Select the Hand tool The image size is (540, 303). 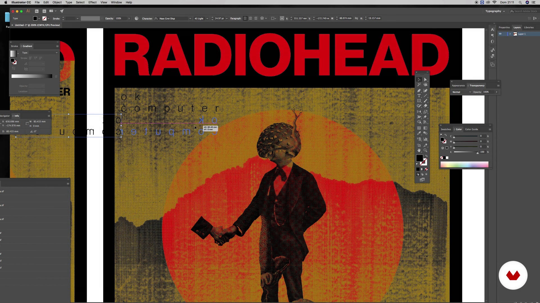[419, 150]
